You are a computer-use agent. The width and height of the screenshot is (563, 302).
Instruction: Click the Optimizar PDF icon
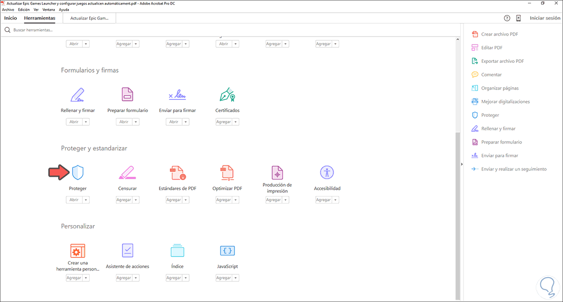pyautogui.click(x=227, y=173)
